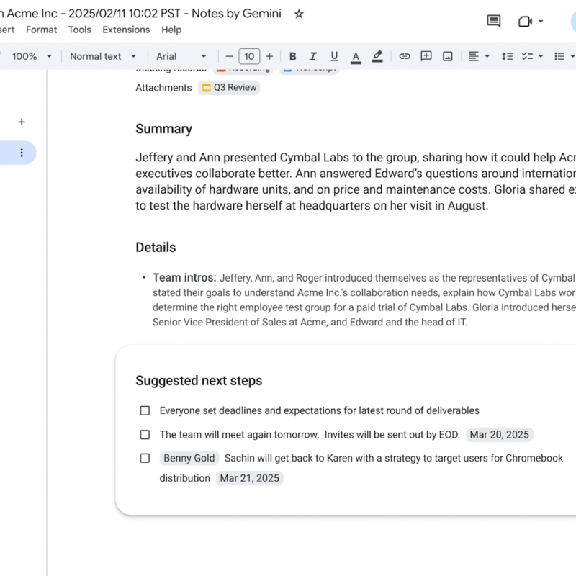Open the Help menu
Image resolution: width=576 pixels, height=576 pixels.
pyautogui.click(x=171, y=30)
